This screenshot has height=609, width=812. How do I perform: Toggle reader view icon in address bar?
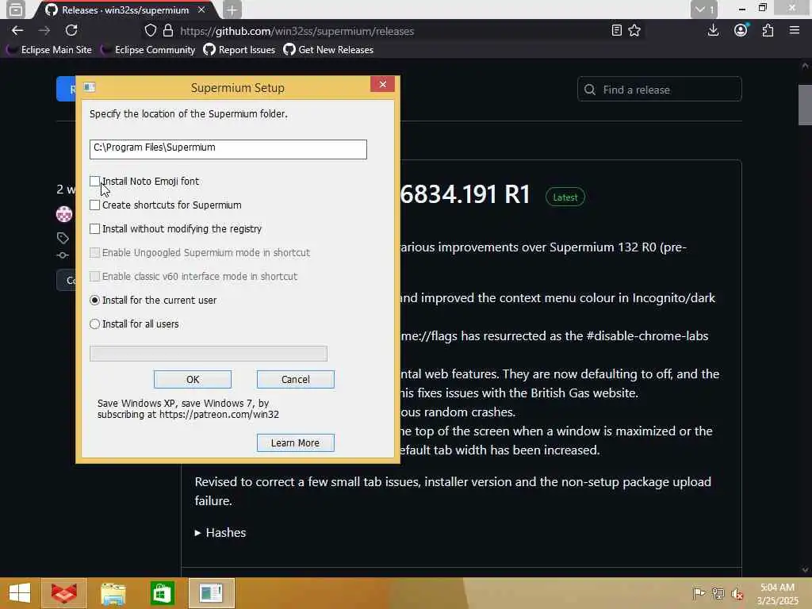pyautogui.click(x=616, y=31)
